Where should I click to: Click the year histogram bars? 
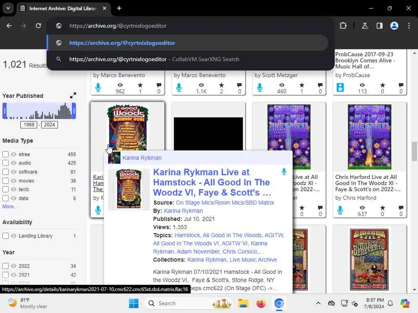[39, 112]
